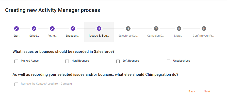Click step 6 Salesforce Settings circle
The image size is (227, 104).
(x=128, y=29)
